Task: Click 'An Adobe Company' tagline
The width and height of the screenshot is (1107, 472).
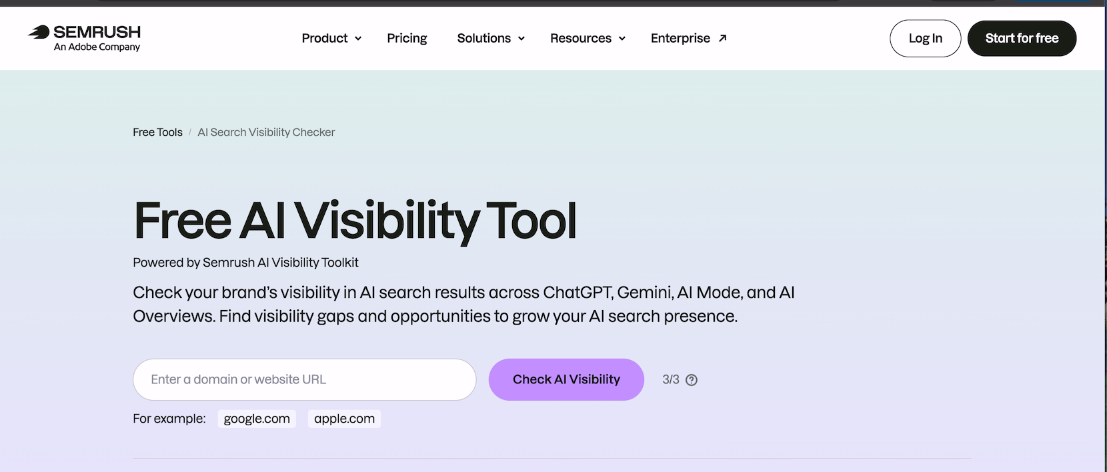Action: click(x=97, y=47)
